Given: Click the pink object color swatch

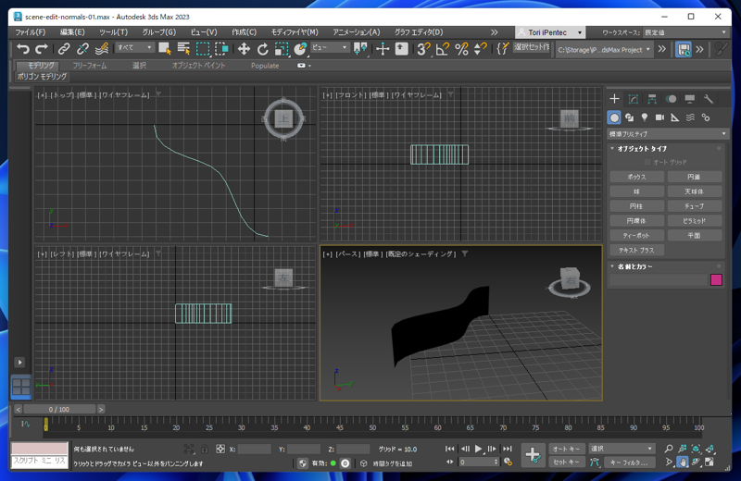Looking at the screenshot, I should tap(716, 279).
